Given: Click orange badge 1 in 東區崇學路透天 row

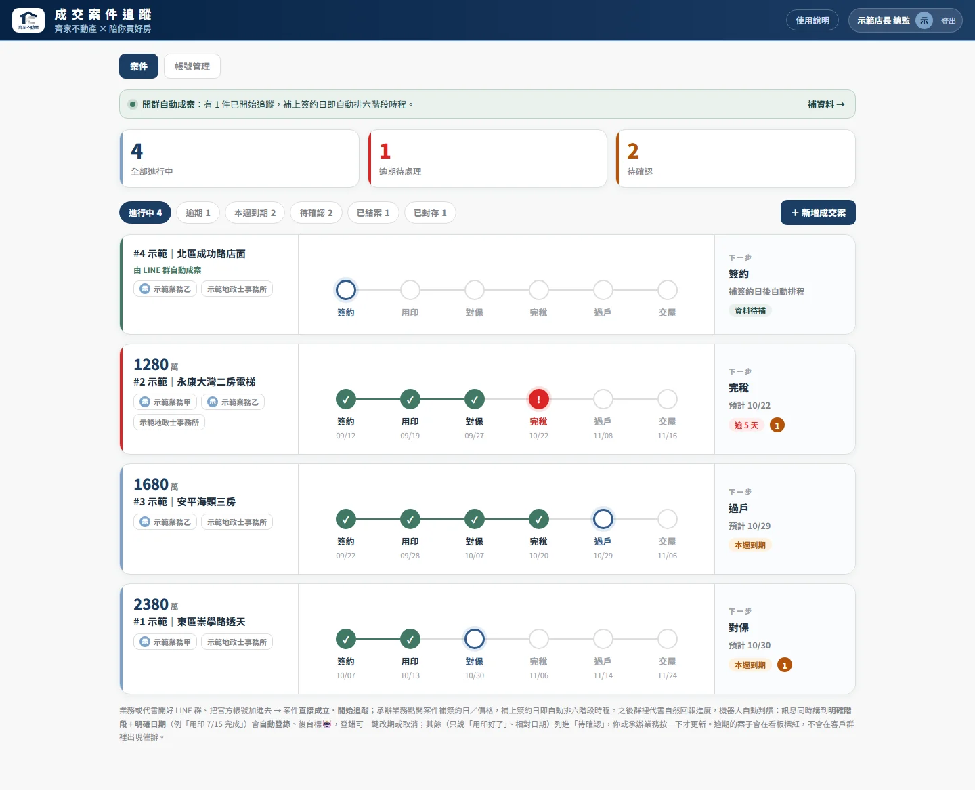Looking at the screenshot, I should (785, 665).
